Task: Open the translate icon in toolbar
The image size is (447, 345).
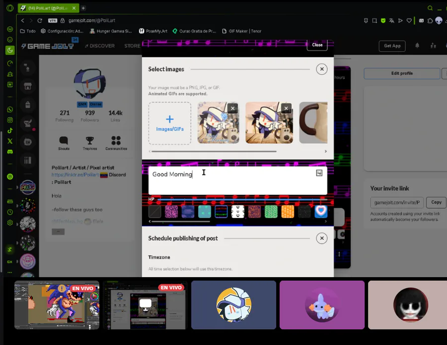Action: tap(391, 20)
